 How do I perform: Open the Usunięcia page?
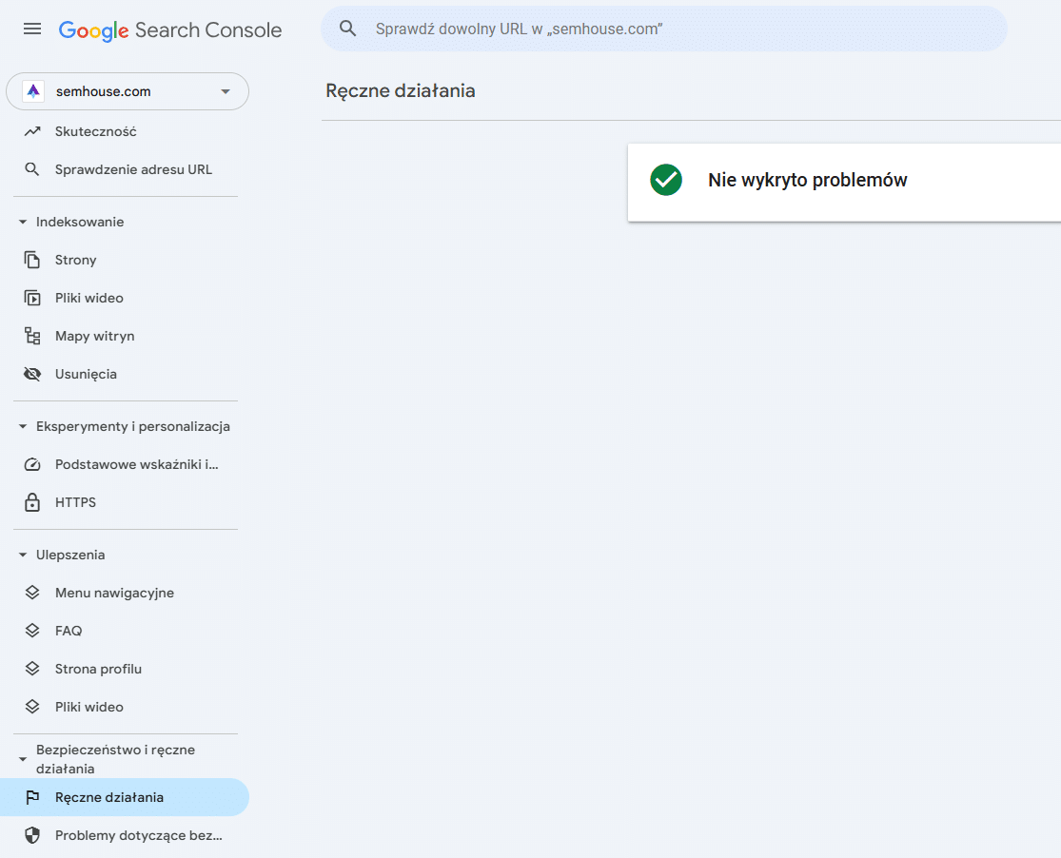(x=125, y=374)
